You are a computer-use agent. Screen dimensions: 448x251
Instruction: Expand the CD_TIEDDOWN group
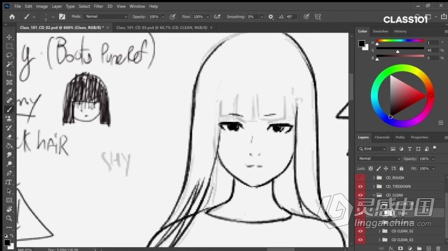click(x=374, y=186)
